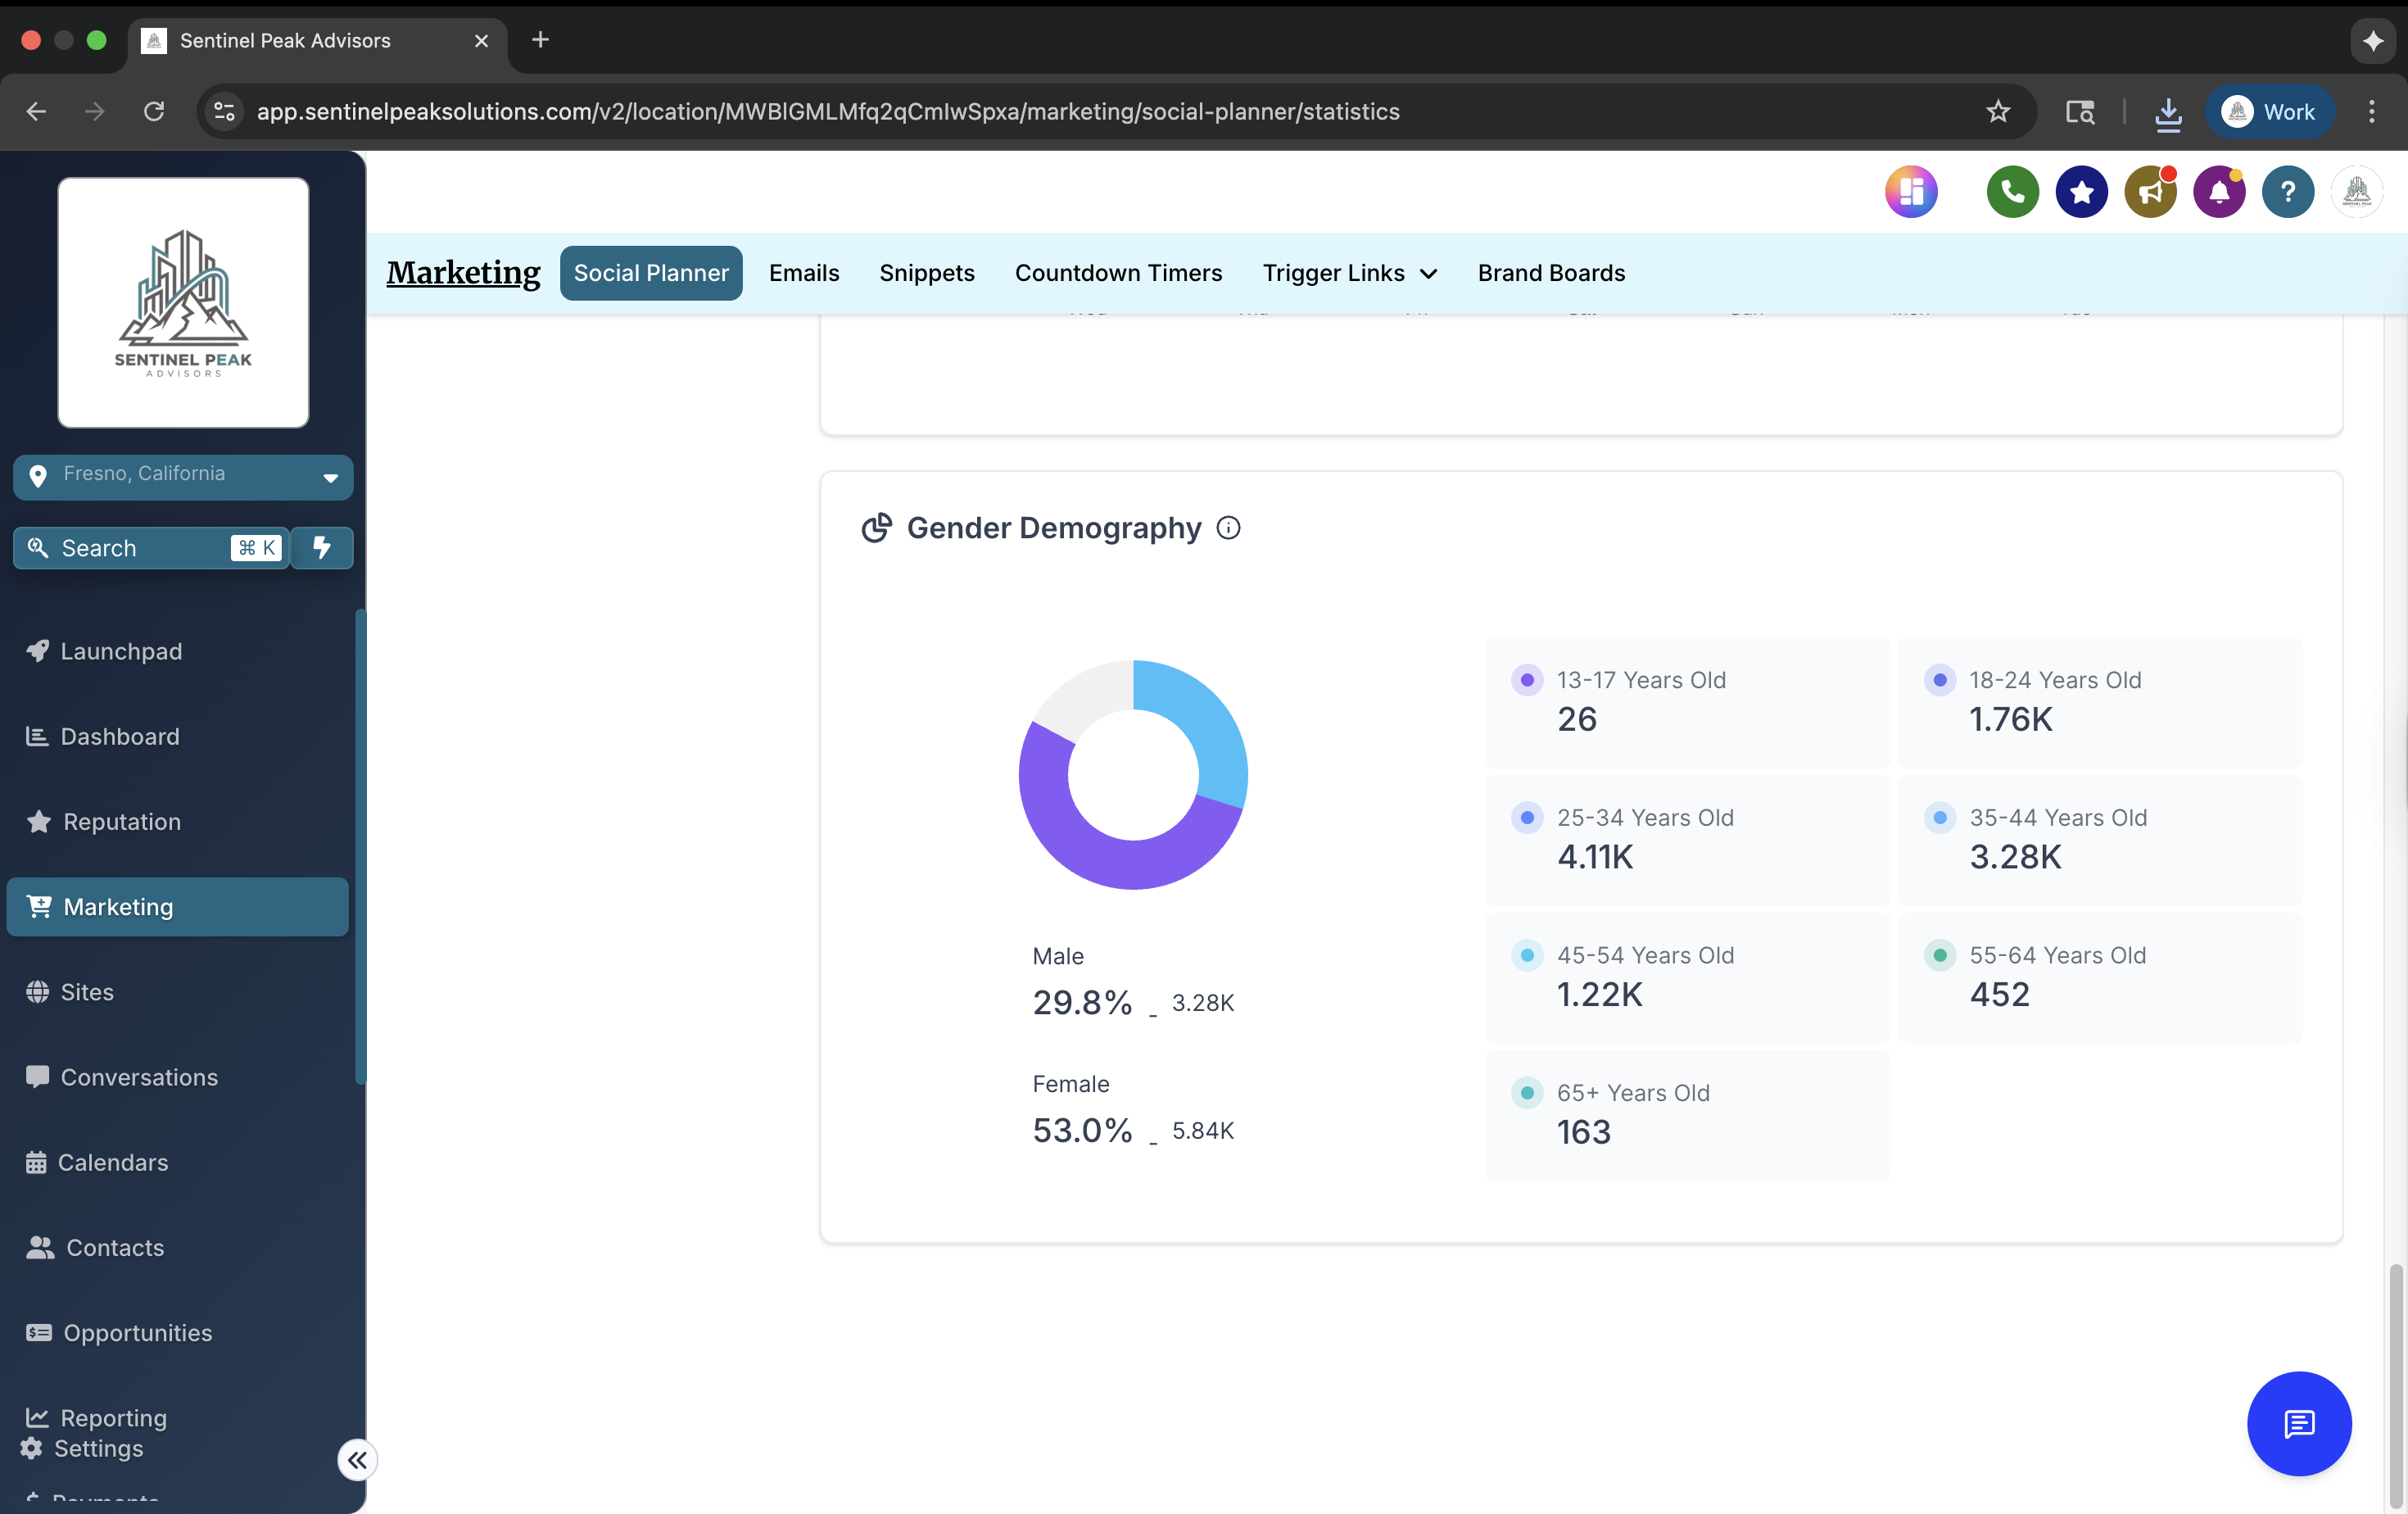Open the megaphone announcements icon
2408x1514 pixels.
pos(2150,192)
